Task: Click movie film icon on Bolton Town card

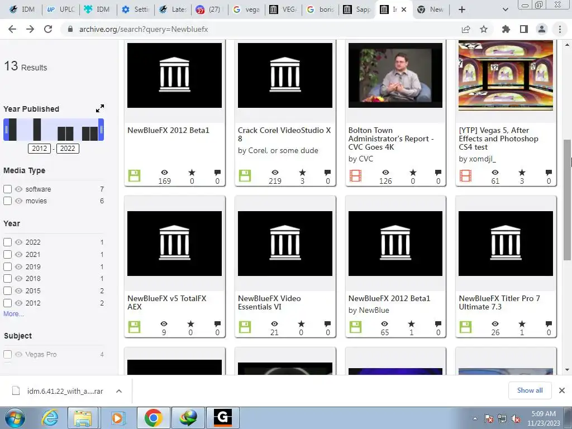Action: [x=355, y=176]
